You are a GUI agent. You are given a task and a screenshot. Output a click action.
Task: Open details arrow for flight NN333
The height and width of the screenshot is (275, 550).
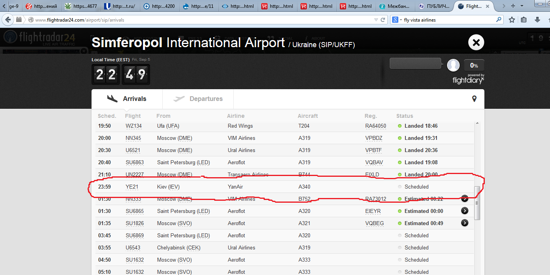464,199
